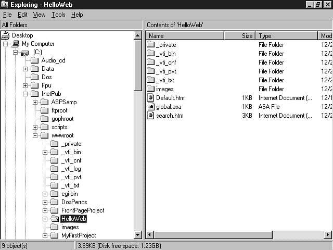333x250 pixels.
Task: Open the File menu
Action: pyautogui.click(x=7, y=15)
